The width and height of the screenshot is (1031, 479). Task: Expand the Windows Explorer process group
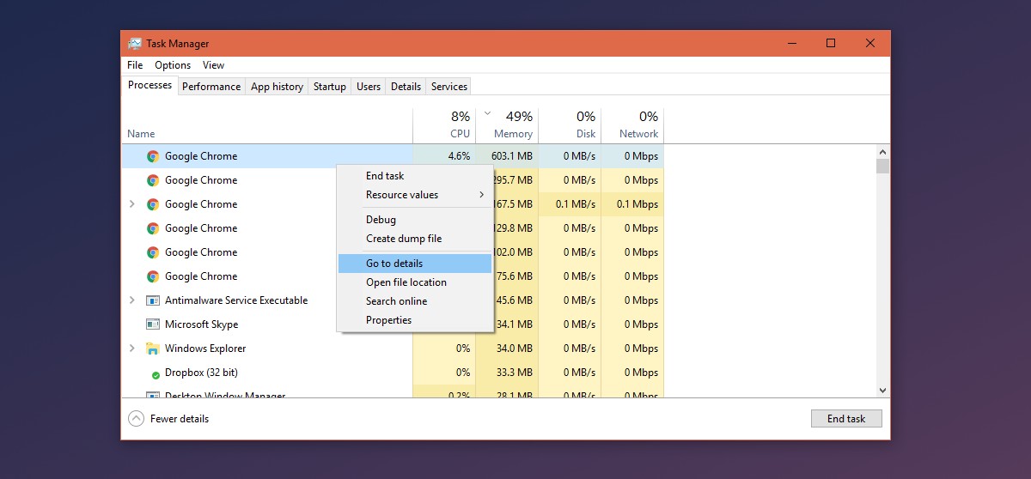(x=131, y=349)
